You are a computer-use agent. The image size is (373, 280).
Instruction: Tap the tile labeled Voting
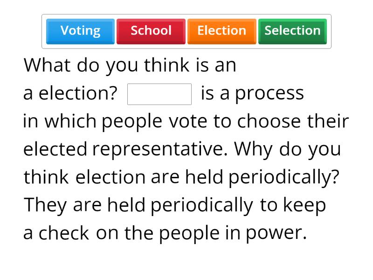(x=80, y=31)
